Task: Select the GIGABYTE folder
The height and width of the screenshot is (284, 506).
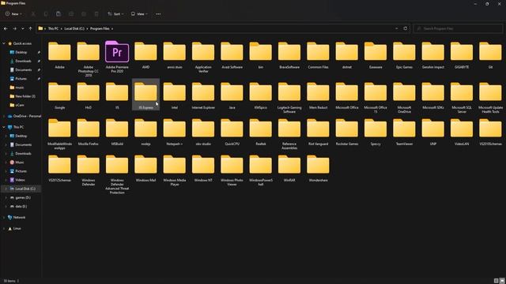Action: pyautogui.click(x=462, y=55)
